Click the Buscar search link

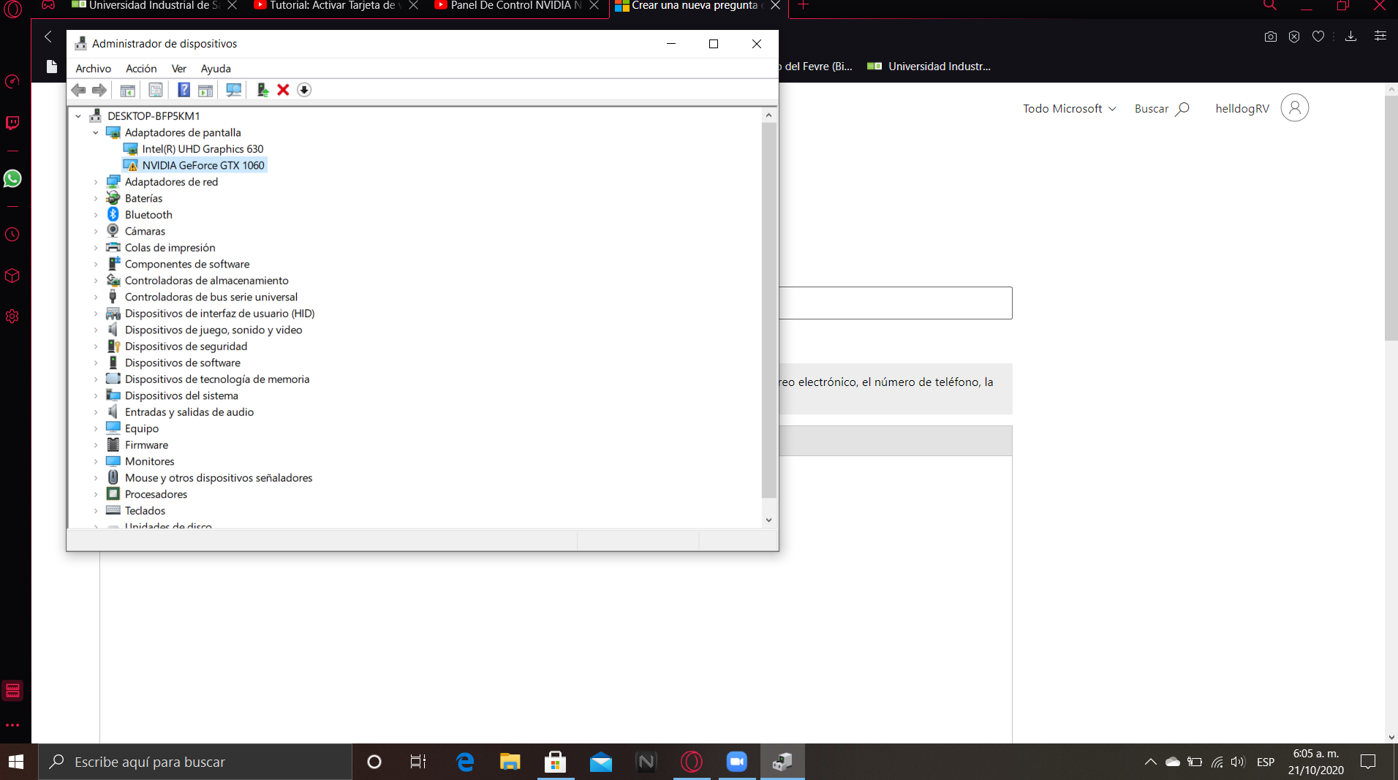(x=1162, y=108)
